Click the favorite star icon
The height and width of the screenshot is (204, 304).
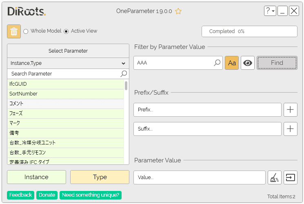pos(178,11)
